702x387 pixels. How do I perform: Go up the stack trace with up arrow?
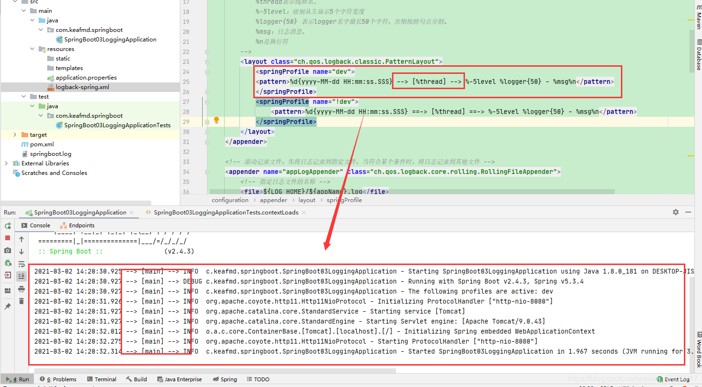click(21, 239)
